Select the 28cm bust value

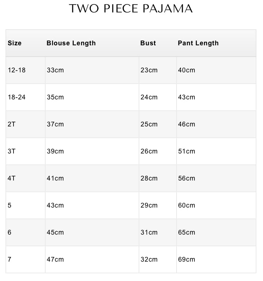(x=149, y=178)
